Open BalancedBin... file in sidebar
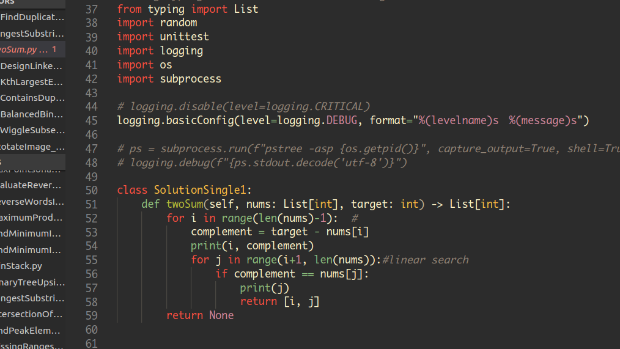 tap(32, 114)
